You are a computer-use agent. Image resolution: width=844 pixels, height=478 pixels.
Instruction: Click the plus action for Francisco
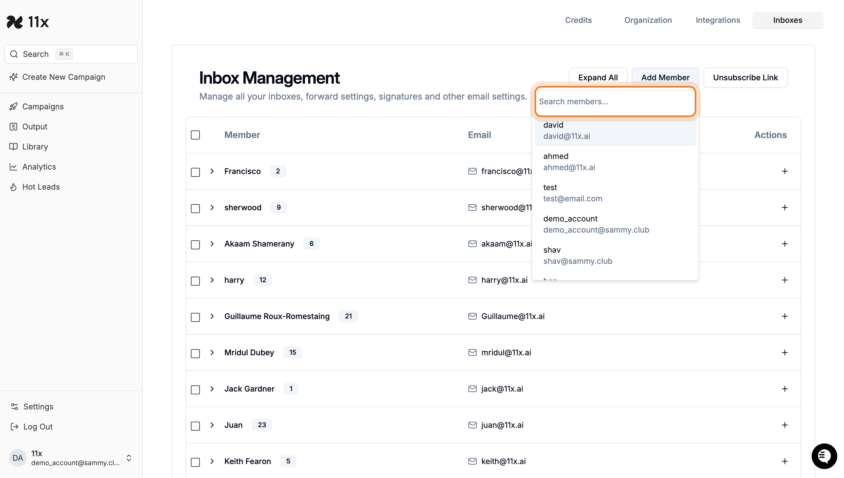(x=785, y=171)
